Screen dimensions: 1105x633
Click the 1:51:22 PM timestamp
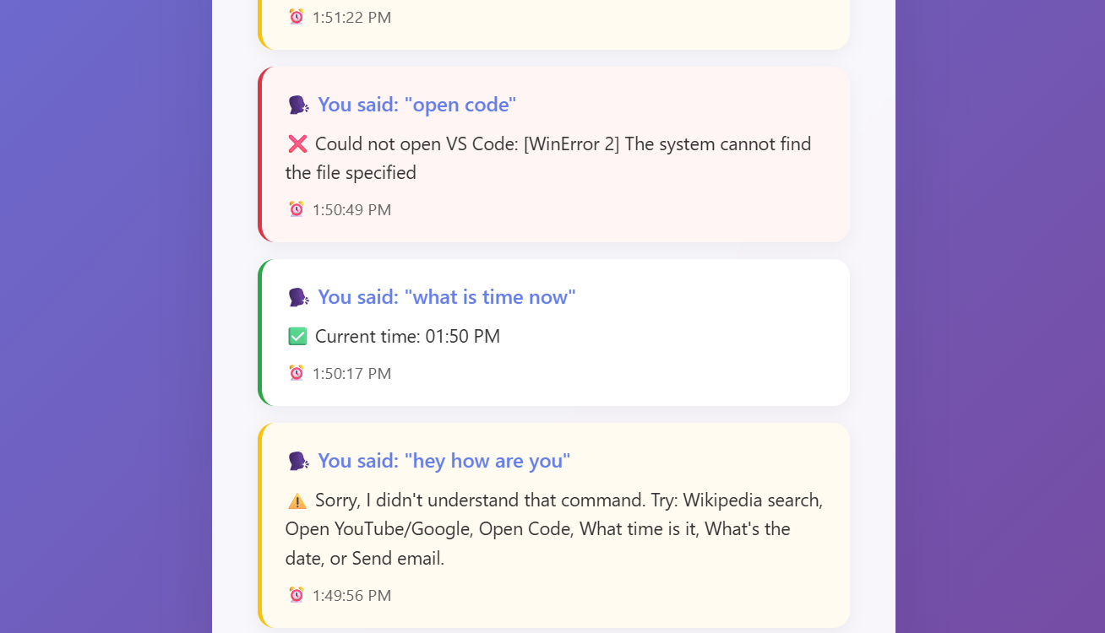pyautogui.click(x=351, y=17)
